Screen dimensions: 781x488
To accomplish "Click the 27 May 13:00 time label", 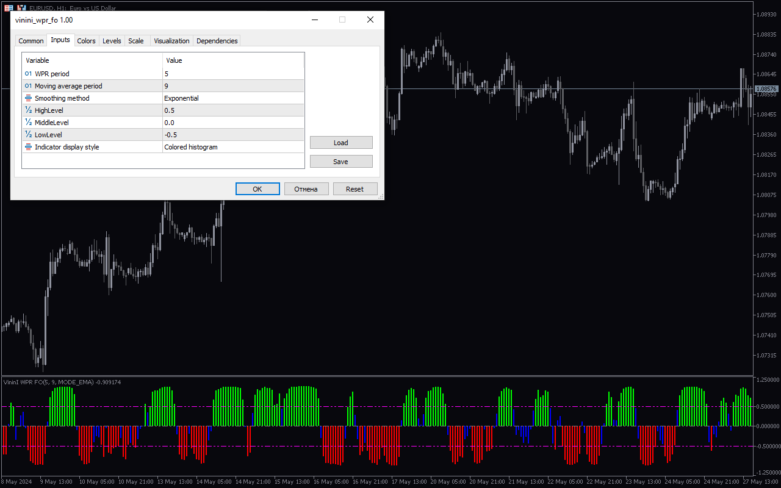I will click(x=761, y=481).
